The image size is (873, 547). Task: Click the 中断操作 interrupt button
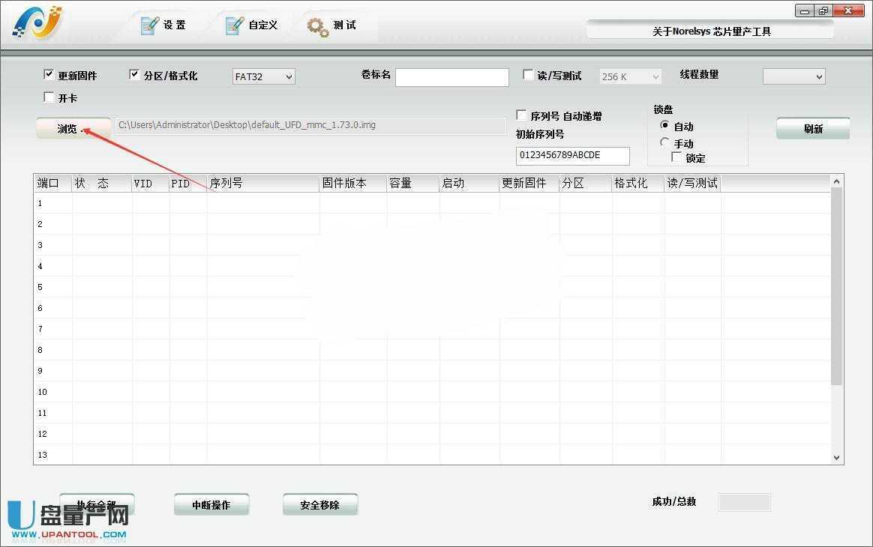(x=211, y=505)
